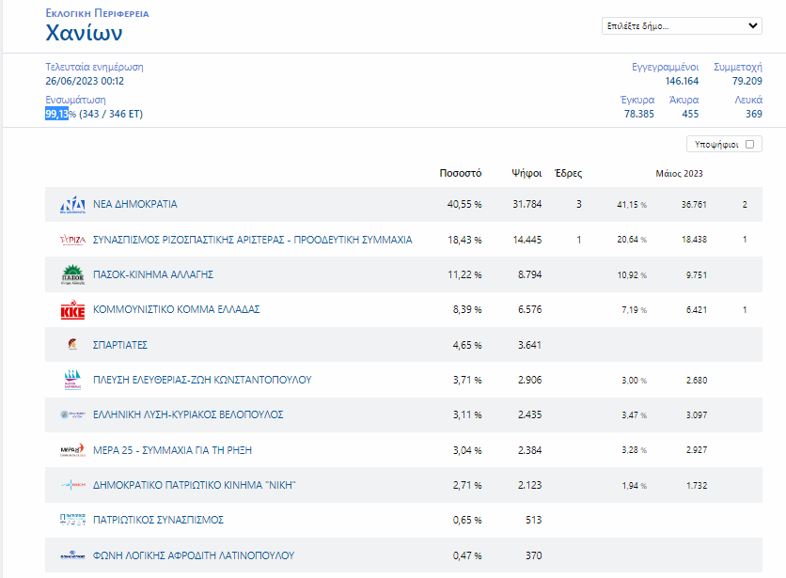The width and height of the screenshot is (786, 578).
Task: Open the ΣΥΝΑΣΠΙΣΜΟΣ ΡΙΖΟΣΠΑΣΤΙΚΗΣ ΑΡΙΣΤΕΡΑΣ link
Action: tap(253, 240)
